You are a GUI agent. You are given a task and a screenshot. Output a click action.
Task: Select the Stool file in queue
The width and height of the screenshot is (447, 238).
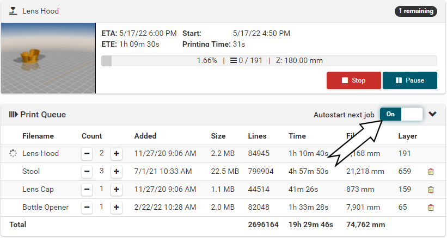[x=31, y=172]
